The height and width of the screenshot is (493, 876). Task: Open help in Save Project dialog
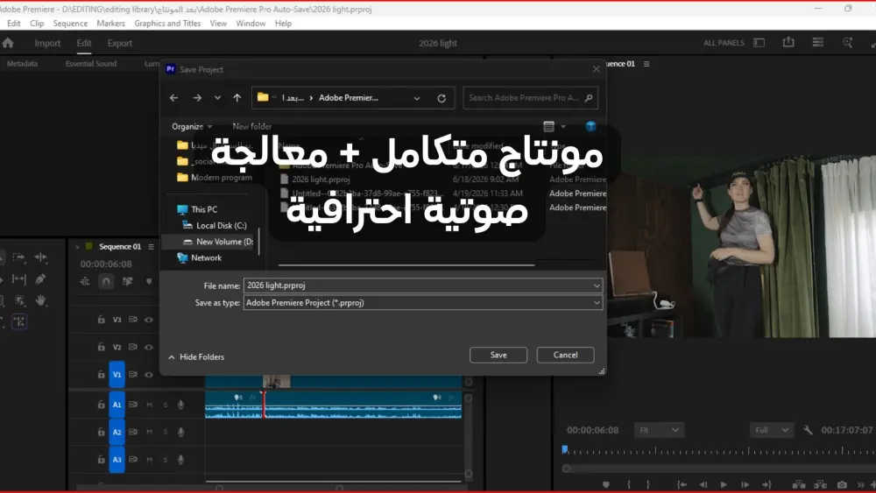pos(590,126)
